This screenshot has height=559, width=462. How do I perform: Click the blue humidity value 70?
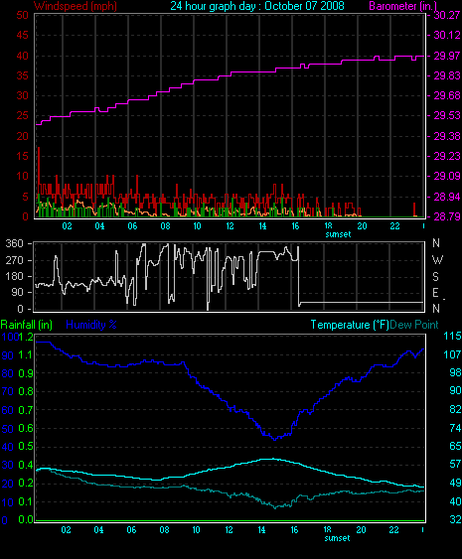pos(8,392)
